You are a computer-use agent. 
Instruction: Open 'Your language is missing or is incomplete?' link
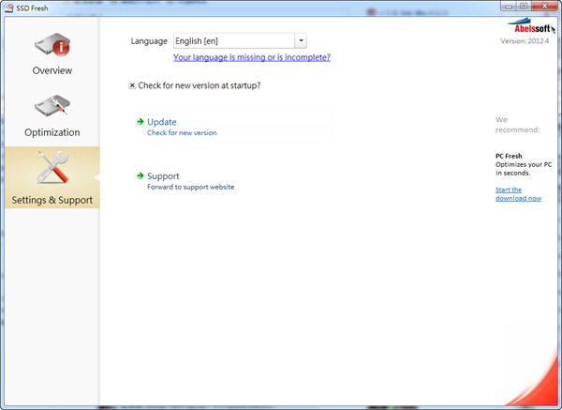point(251,57)
